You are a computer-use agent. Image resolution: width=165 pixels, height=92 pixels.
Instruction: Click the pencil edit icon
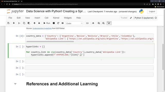tap(131, 18)
